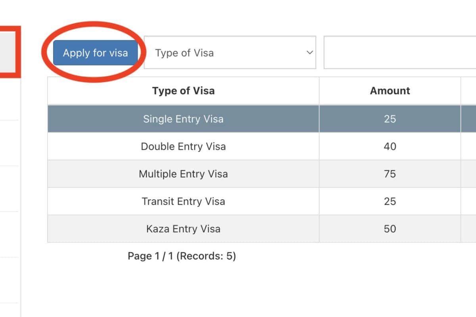
Task: Select the Kaza Entry Visa row
Action: [x=183, y=229]
